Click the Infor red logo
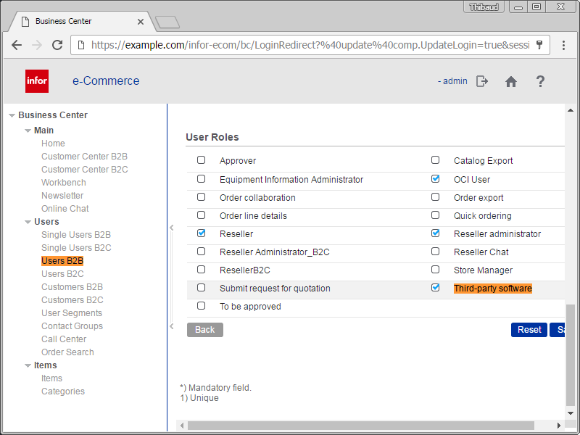Image resolution: width=580 pixels, height=435 pixels. pos(37,81)
